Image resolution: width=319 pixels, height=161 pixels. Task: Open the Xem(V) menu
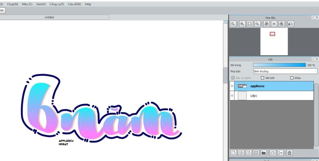coord(41,4)
